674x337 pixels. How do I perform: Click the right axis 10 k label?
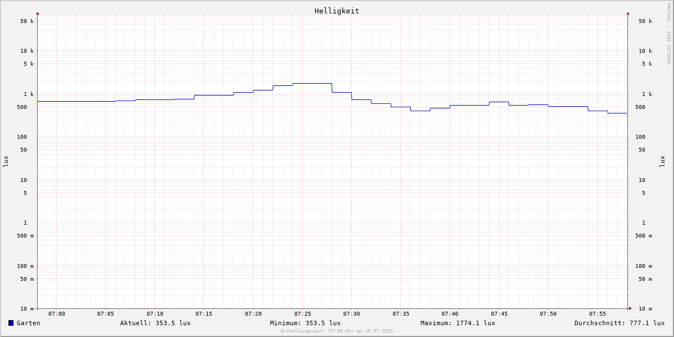coord(645,51)
